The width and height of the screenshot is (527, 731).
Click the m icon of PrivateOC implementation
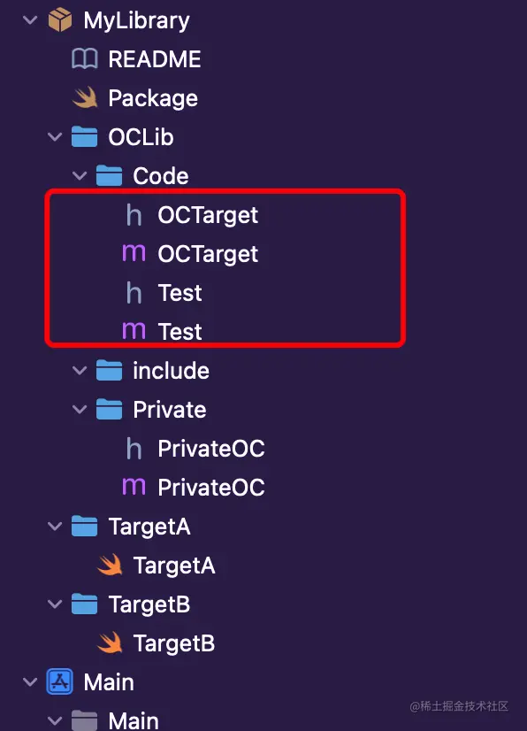pos(134,487)
